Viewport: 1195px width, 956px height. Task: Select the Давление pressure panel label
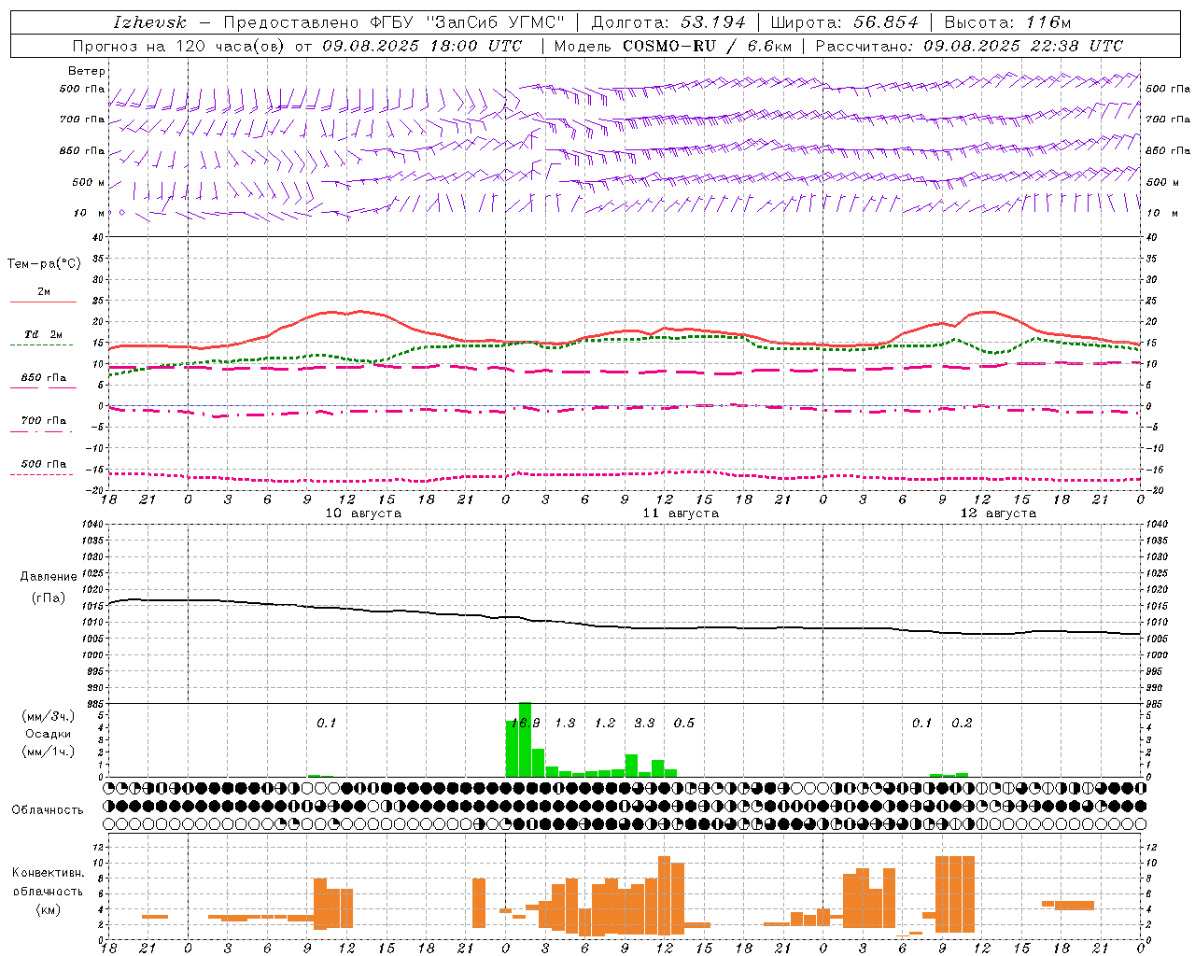click(49, 577)
